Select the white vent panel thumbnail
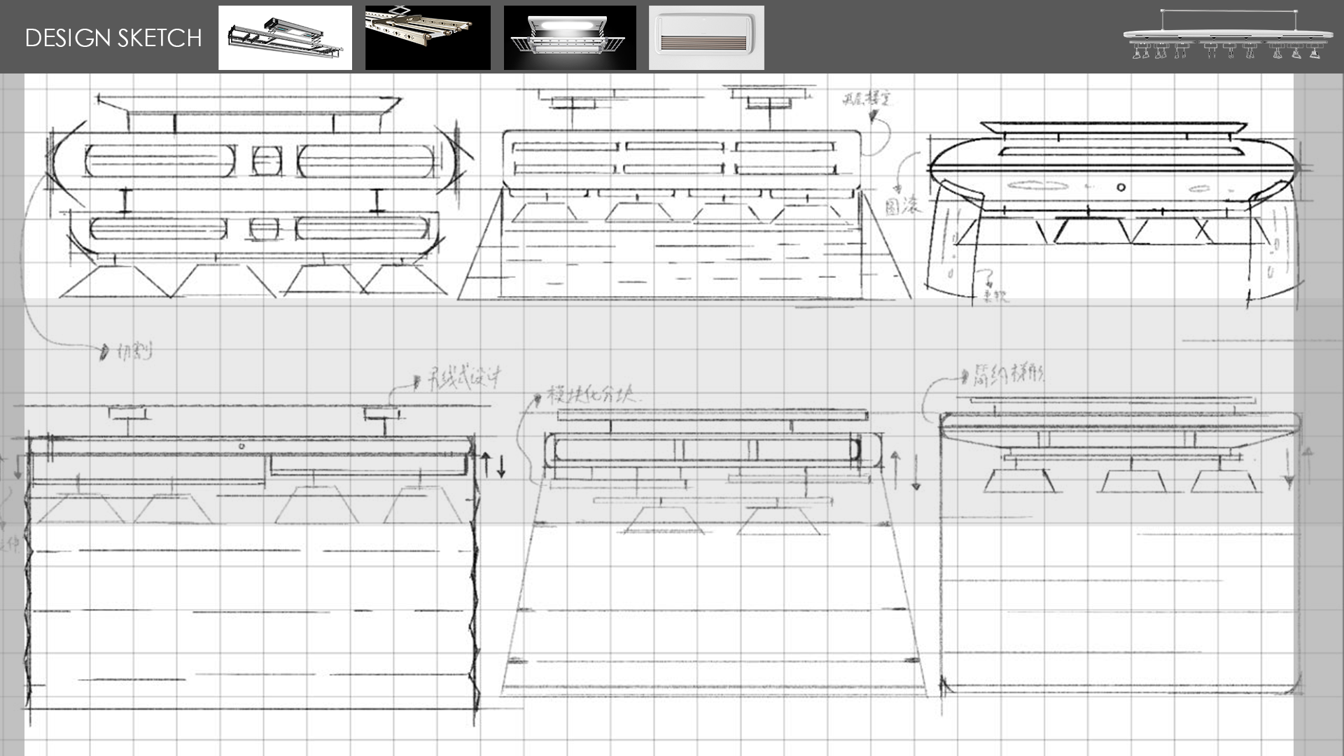Viewport: 1344px width, 756px height. coord(706,38)
